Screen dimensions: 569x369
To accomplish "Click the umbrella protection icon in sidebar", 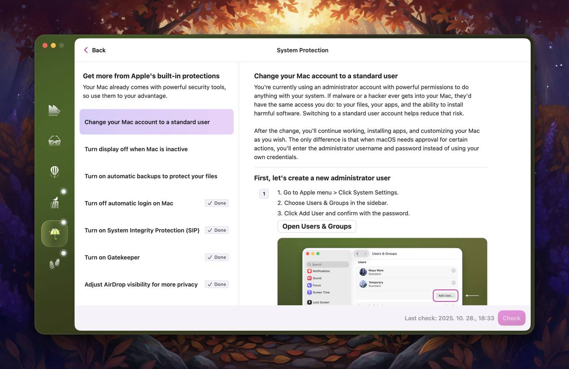I will coord(54,234).
